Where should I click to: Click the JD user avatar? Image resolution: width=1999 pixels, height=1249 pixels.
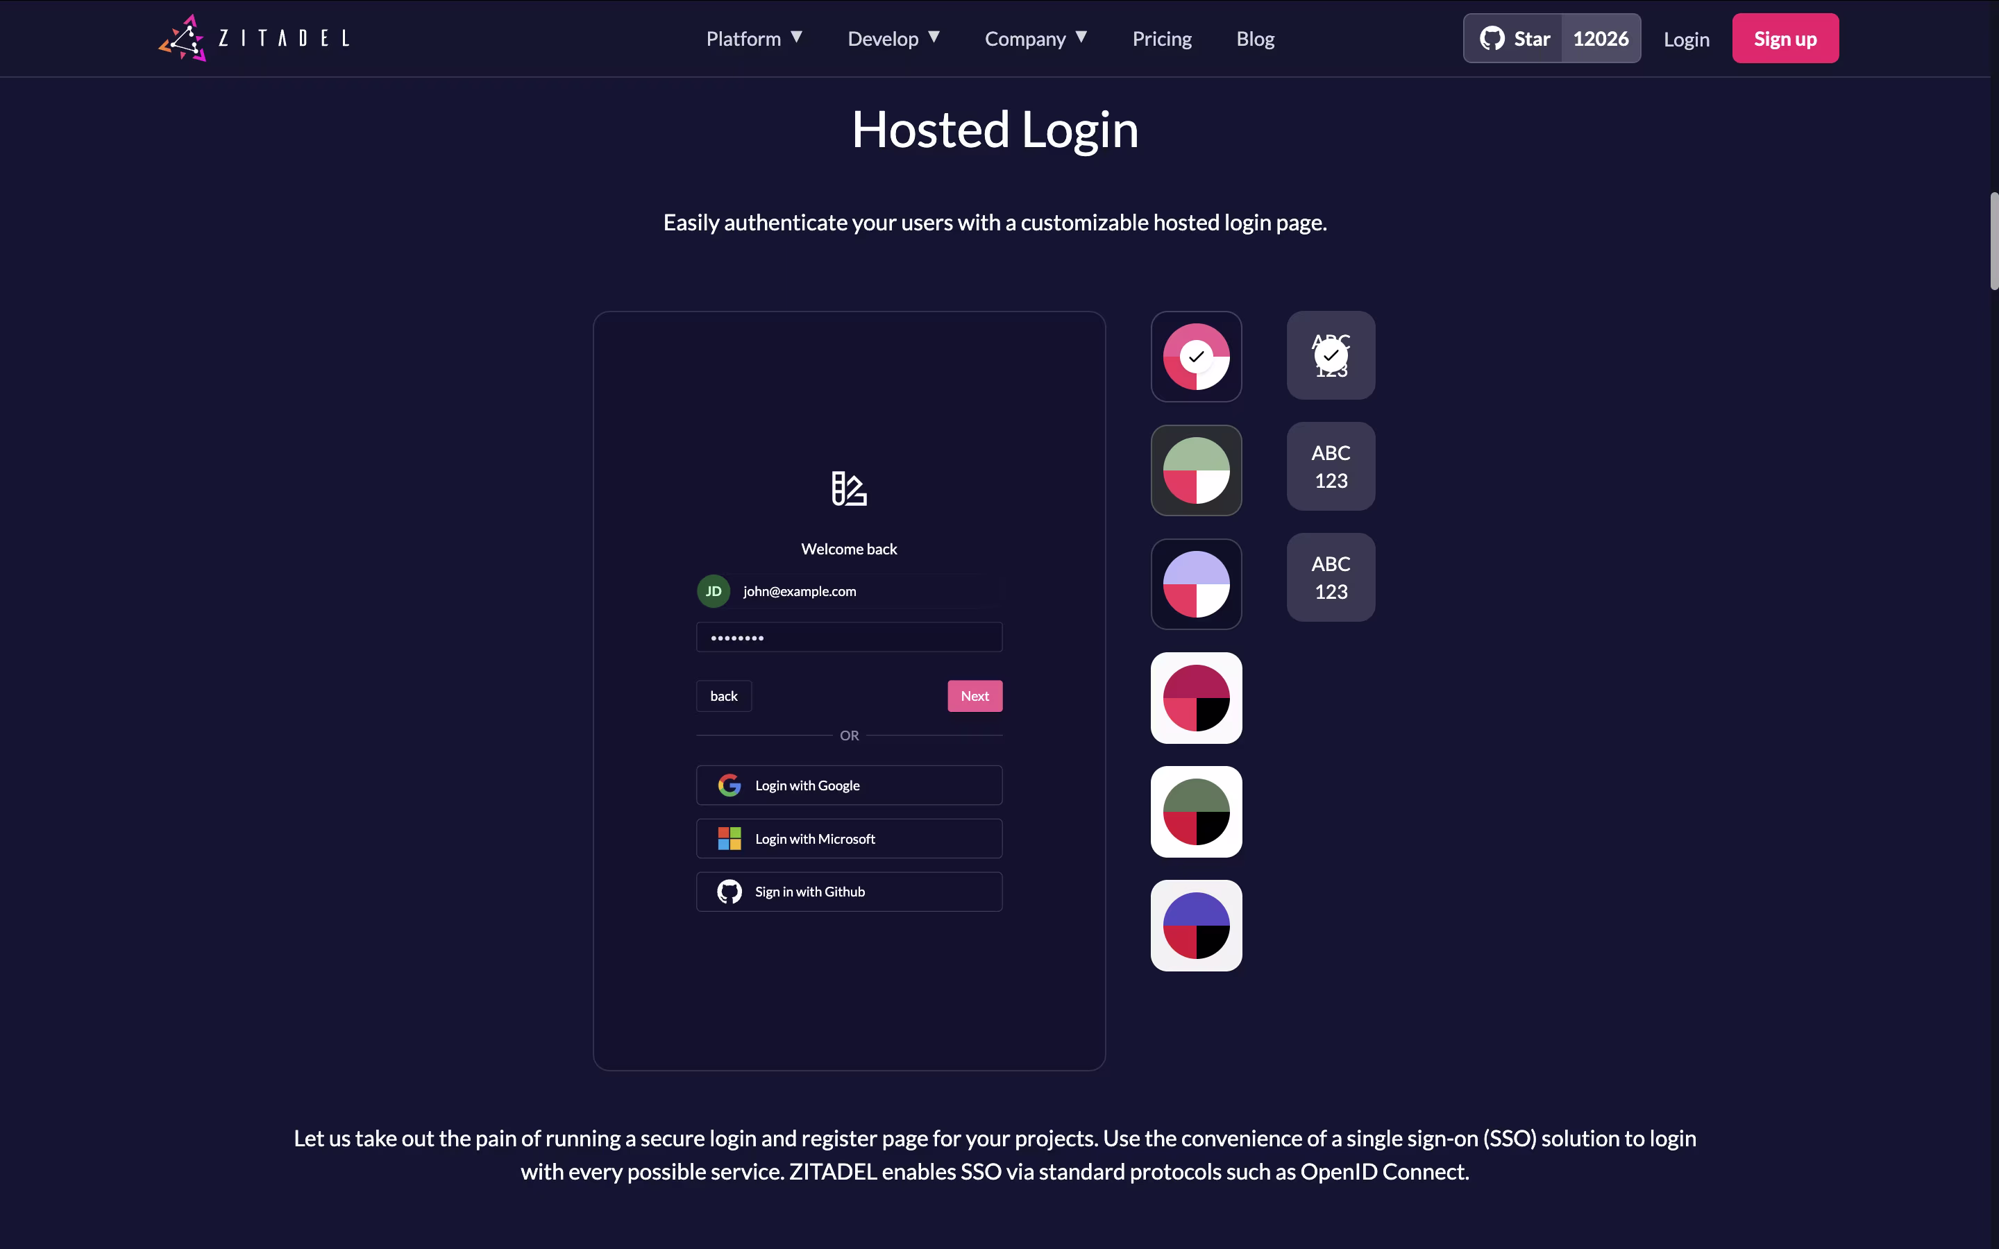coord(714,591)
